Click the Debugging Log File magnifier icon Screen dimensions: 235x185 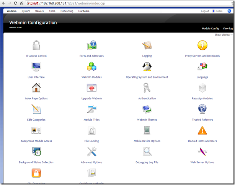pyautogui.click(x=147, y=152)
